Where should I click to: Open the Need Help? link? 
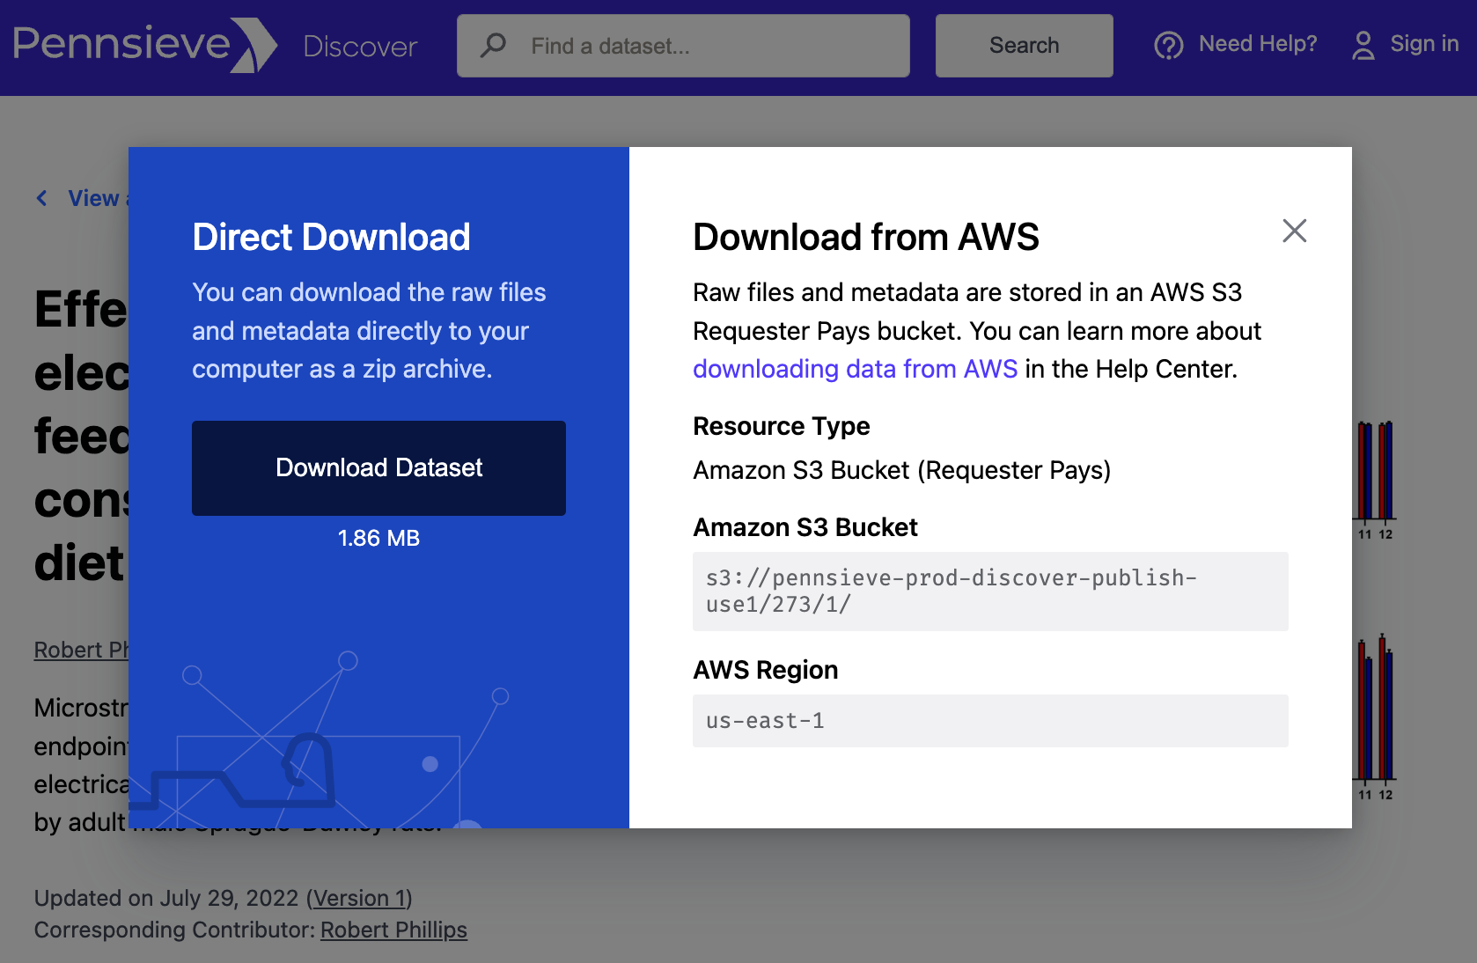(x=1257, y=44)
